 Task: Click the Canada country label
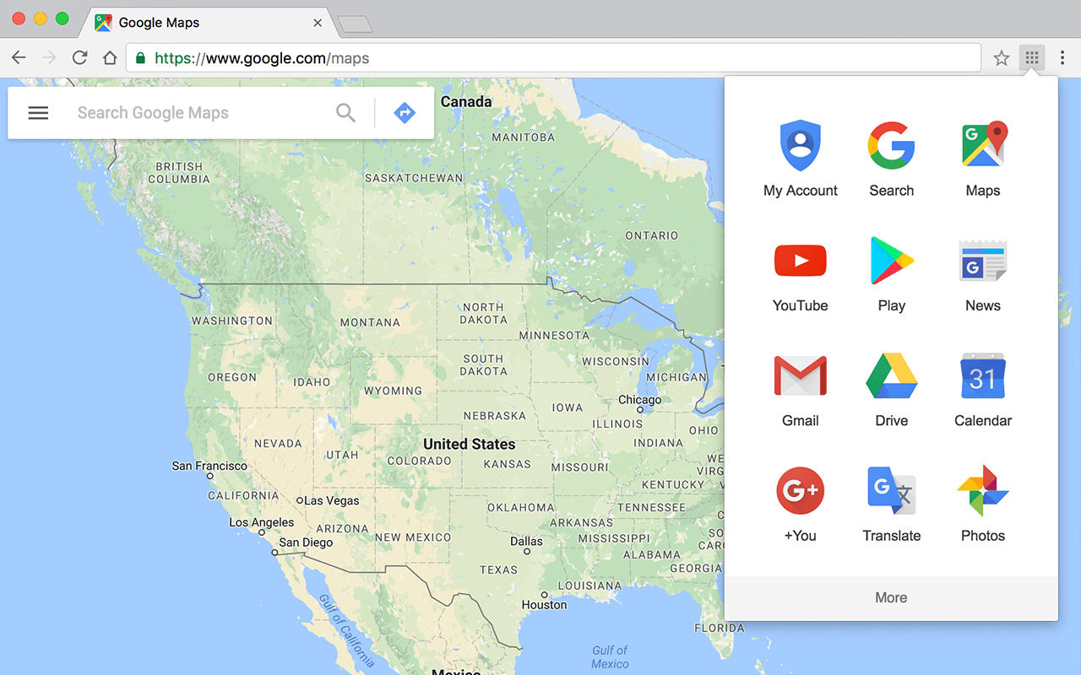(466, 101)
